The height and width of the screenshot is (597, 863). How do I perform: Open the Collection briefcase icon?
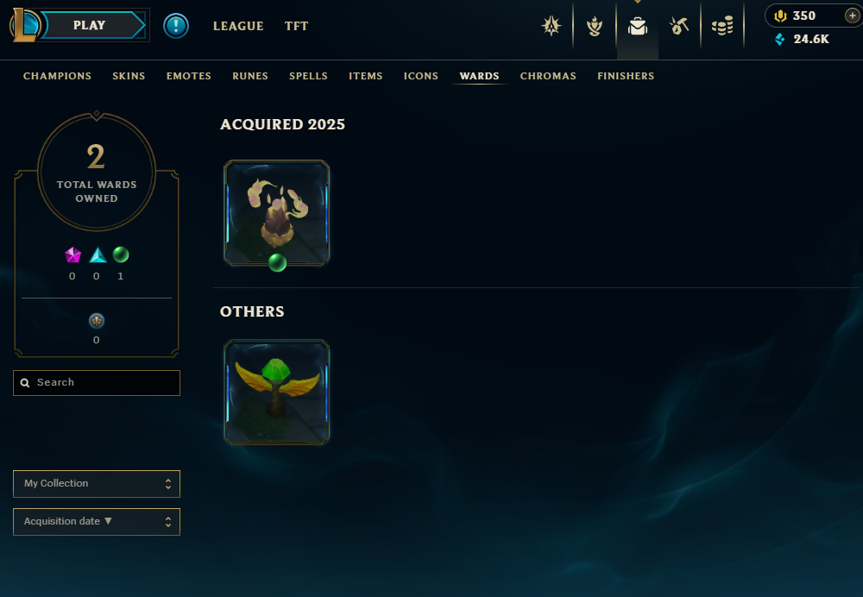pyautogui.click(x=638, y=26)
